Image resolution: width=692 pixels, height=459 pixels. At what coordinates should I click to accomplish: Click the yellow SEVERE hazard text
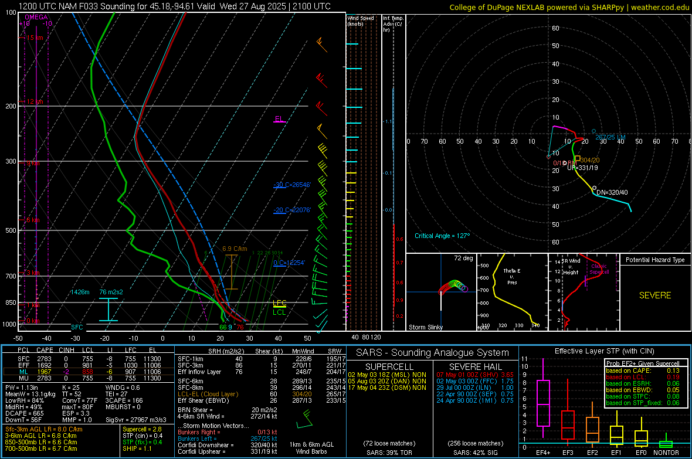click(655, 295)
